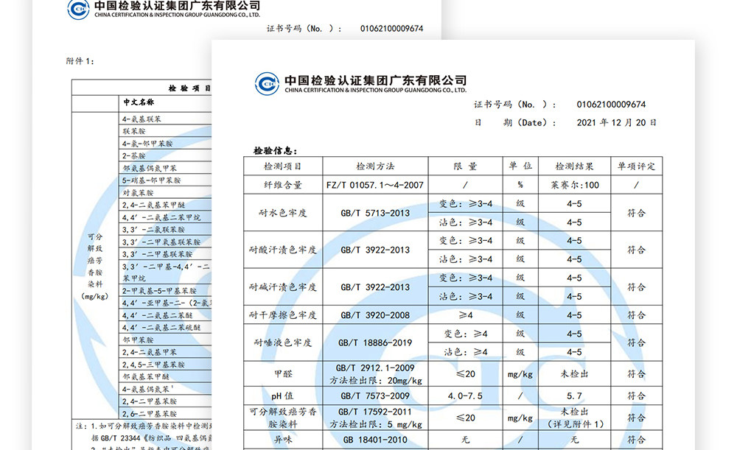737x450 pixels.
Task: Click the 检测项目 column header
Action: pyautogui.click(x=282, y=166)
